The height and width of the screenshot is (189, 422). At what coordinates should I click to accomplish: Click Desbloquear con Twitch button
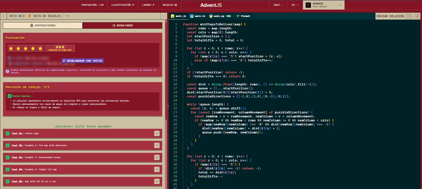83,61
